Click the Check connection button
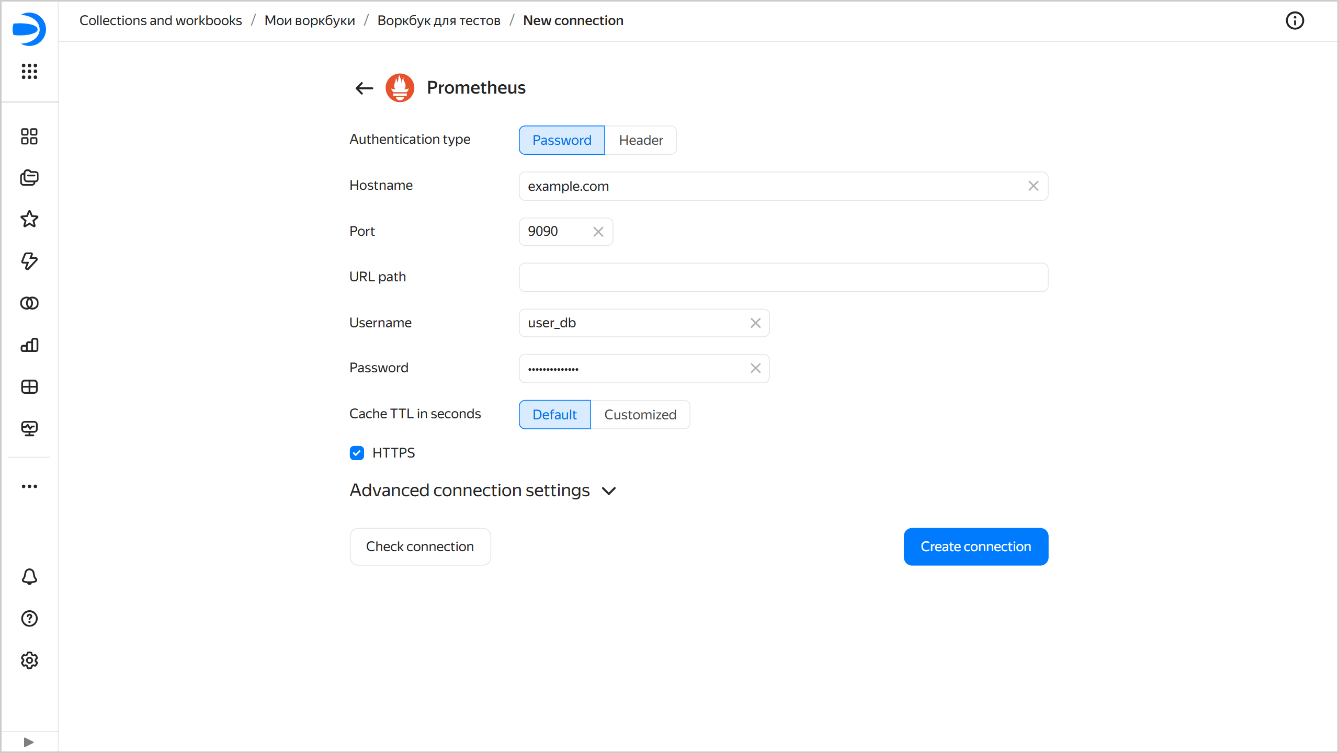This screenshot has height=753, width=1339. tap(420, 546)
